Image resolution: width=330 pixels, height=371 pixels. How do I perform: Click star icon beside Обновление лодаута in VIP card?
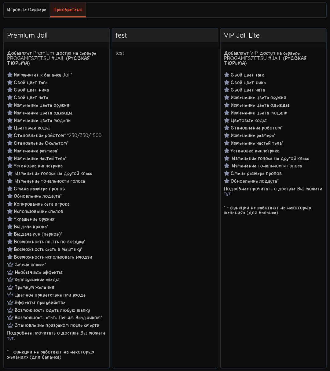point(227,181)
